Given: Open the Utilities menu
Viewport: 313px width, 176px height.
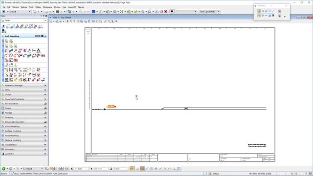Looking at the screenshot, I should click(x=38, y=7).
